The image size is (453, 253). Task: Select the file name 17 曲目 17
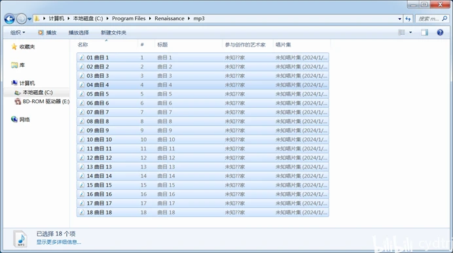[99, 203]
